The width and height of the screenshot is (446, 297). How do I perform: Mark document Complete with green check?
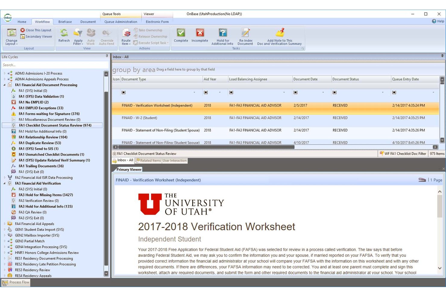pyautogui.click(x=181, y=36)
